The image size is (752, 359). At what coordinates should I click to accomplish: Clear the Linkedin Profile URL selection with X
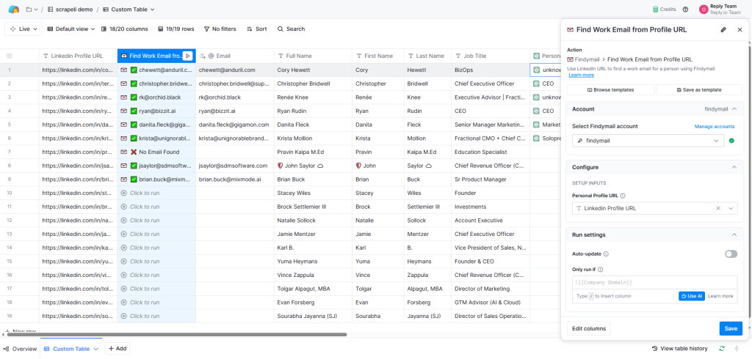click(718, 208)
